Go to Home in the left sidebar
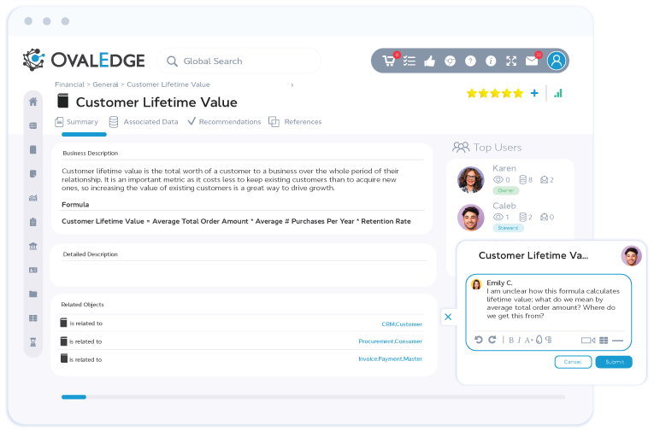654x431 pixels. point(33,102)
